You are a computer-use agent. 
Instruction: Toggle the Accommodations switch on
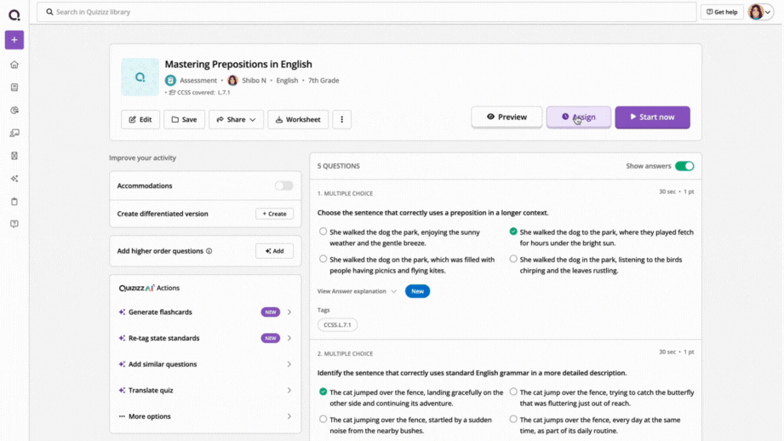[x=283, y=186]
